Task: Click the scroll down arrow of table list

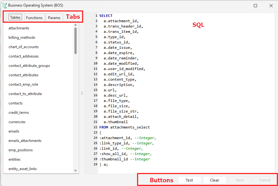Action: 75,171
